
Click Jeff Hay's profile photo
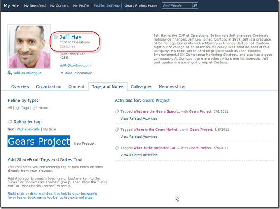coord(29,47)
